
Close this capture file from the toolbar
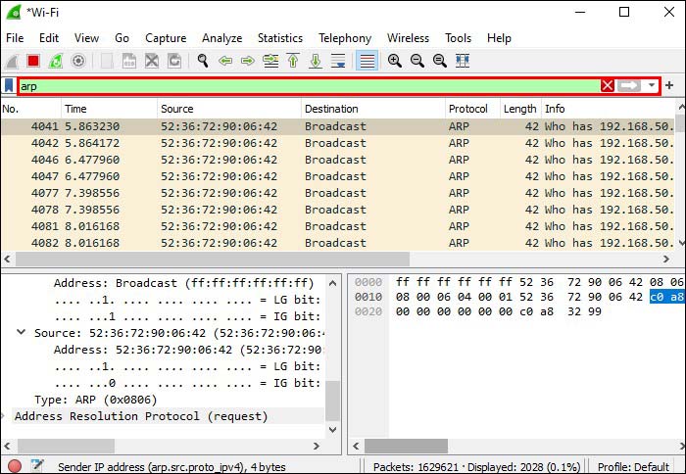coord(152,61)
